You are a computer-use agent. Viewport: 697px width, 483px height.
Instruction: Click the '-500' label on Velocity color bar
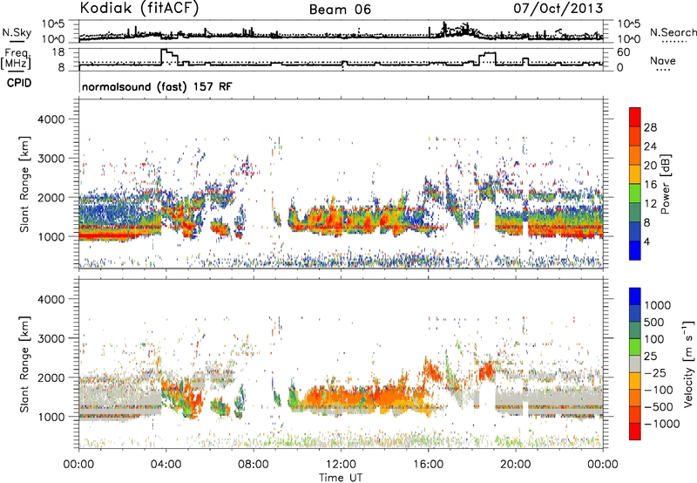(x=659, y=406)
